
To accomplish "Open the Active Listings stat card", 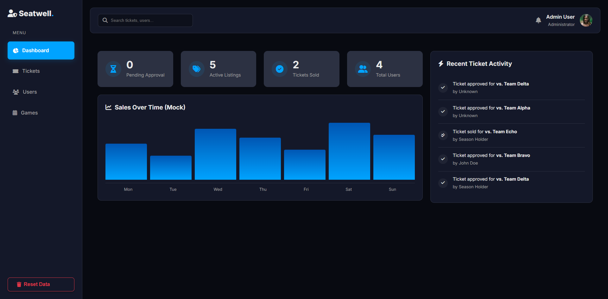I will pos(218,69).
